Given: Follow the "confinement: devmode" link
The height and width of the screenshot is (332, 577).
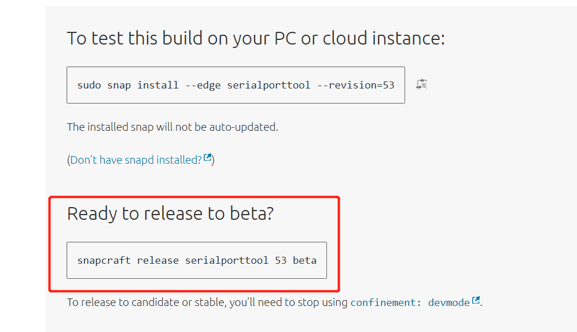Looking at the screenshot, I should pos(410,303).
